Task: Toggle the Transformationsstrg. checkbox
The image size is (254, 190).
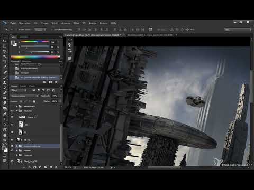Action: 51,30
